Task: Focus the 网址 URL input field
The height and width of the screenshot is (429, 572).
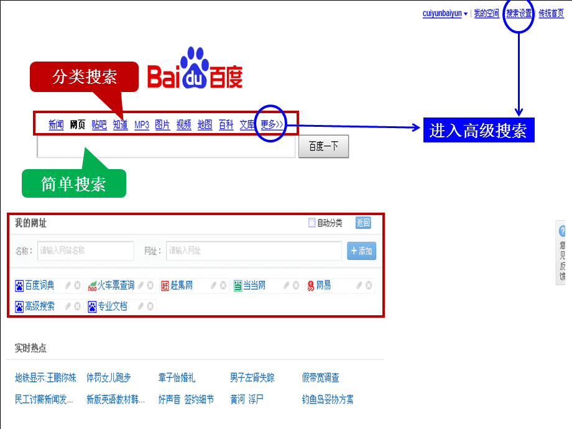Action: coord(254,251)
